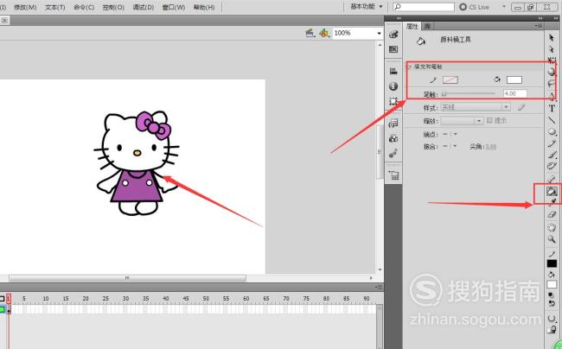
Task: Open the 修改(M) menu
Action: click(x=25, y=7)
